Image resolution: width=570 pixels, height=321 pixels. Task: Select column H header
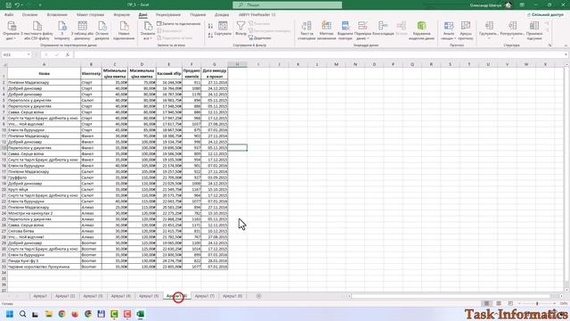tap(237, 64)
